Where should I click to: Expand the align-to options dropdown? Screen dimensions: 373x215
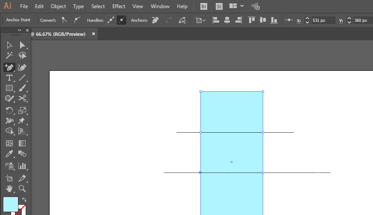(200, 20)
